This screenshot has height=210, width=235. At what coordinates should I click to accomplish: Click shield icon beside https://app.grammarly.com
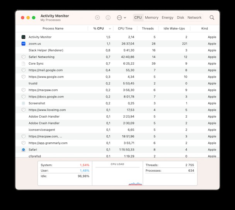23,143
